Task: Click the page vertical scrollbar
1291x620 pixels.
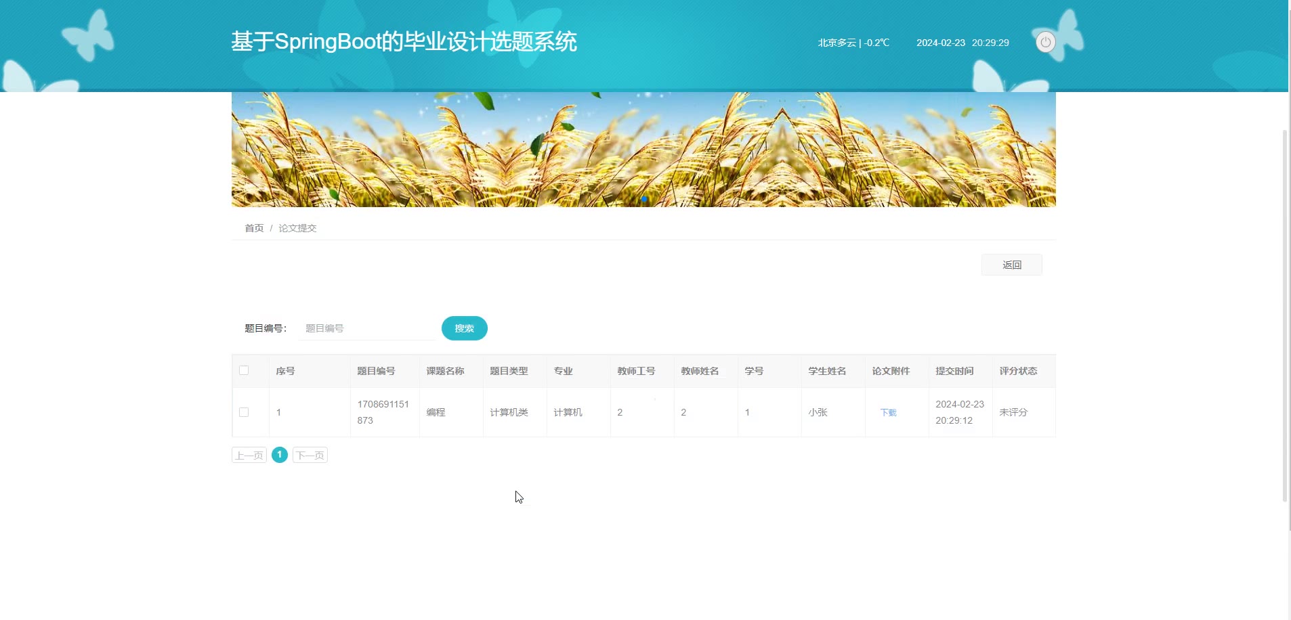Action: click(x=1285, y=315)
